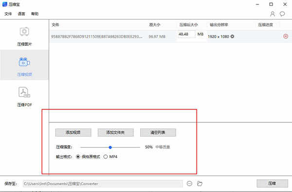Screen dimensions: 292x192
Task: Open the 帮助 menu
Action: click(35, 14)
